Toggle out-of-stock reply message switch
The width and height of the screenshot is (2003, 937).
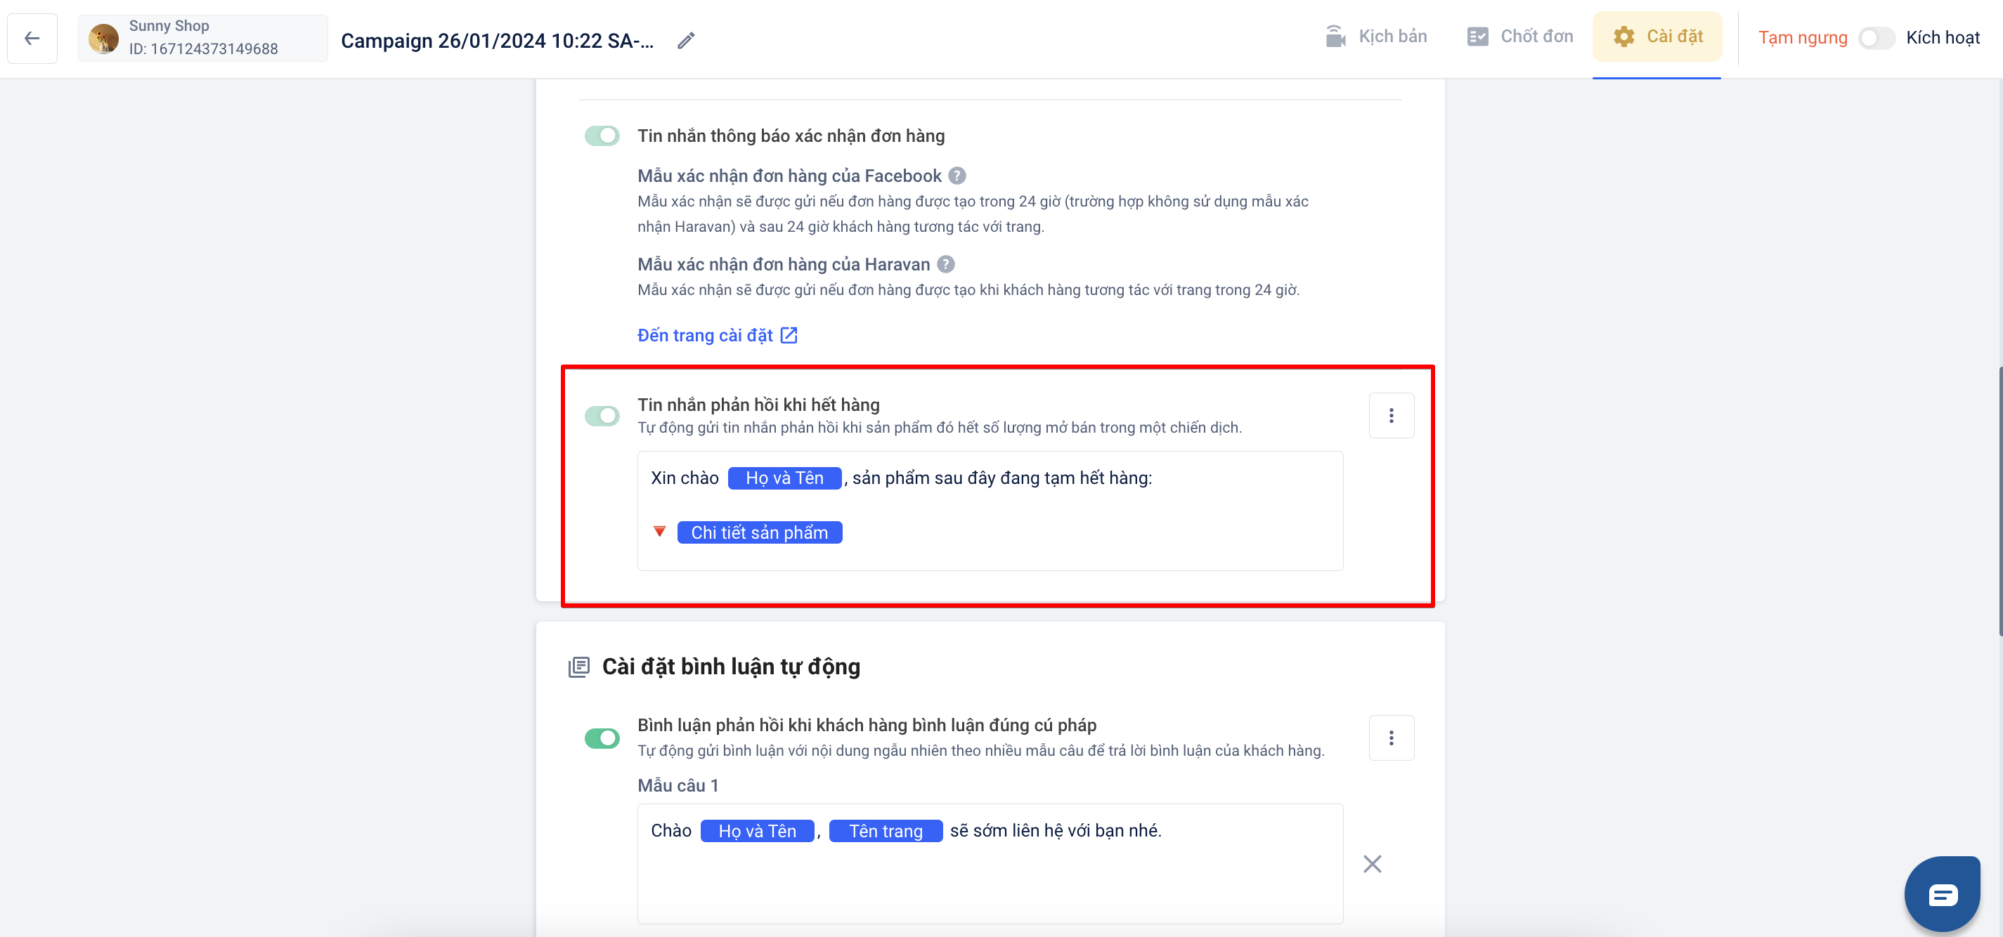[602, 416]
